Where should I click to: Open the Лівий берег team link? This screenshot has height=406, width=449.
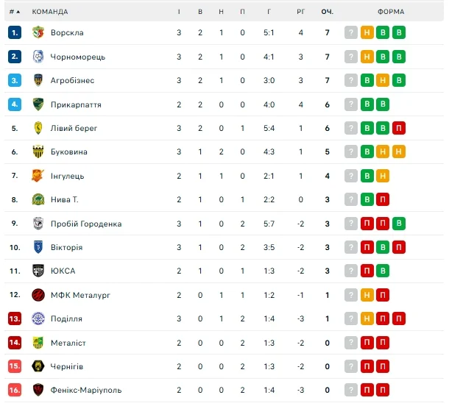coord(74,128)
